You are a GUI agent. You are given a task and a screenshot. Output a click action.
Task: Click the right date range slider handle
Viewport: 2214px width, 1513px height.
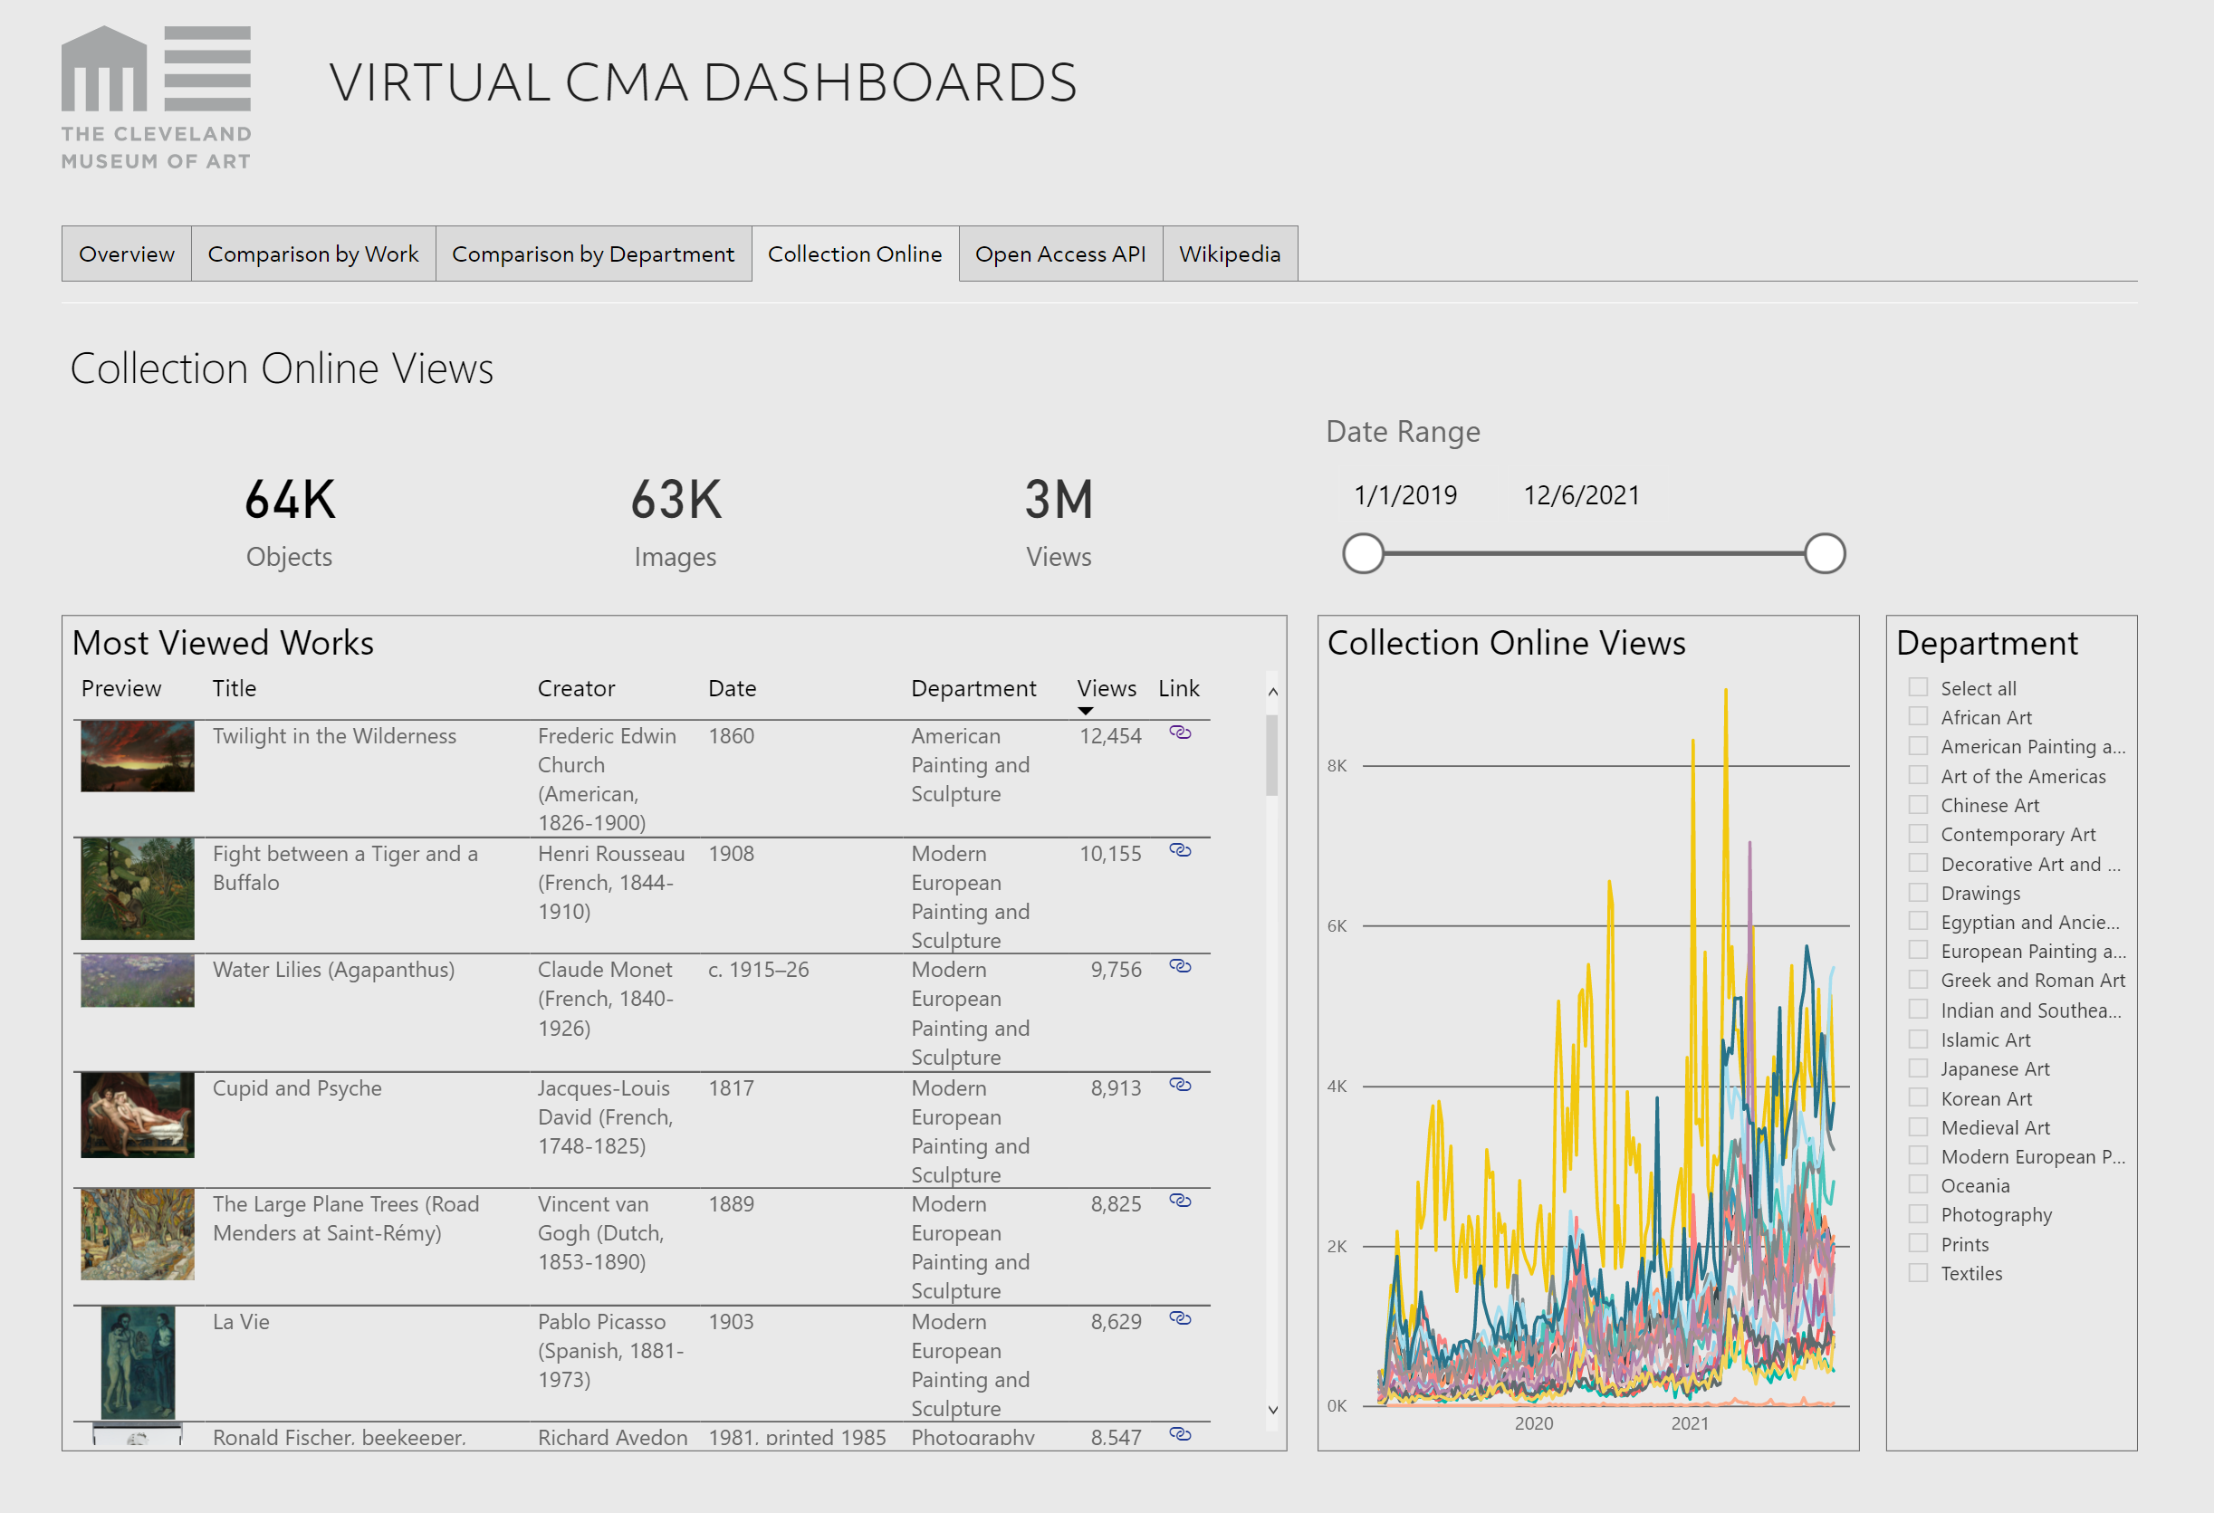[1825, 553]
